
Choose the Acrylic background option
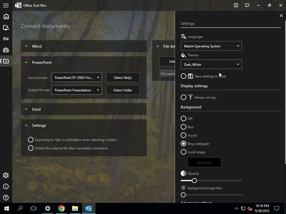coord(183,135)
